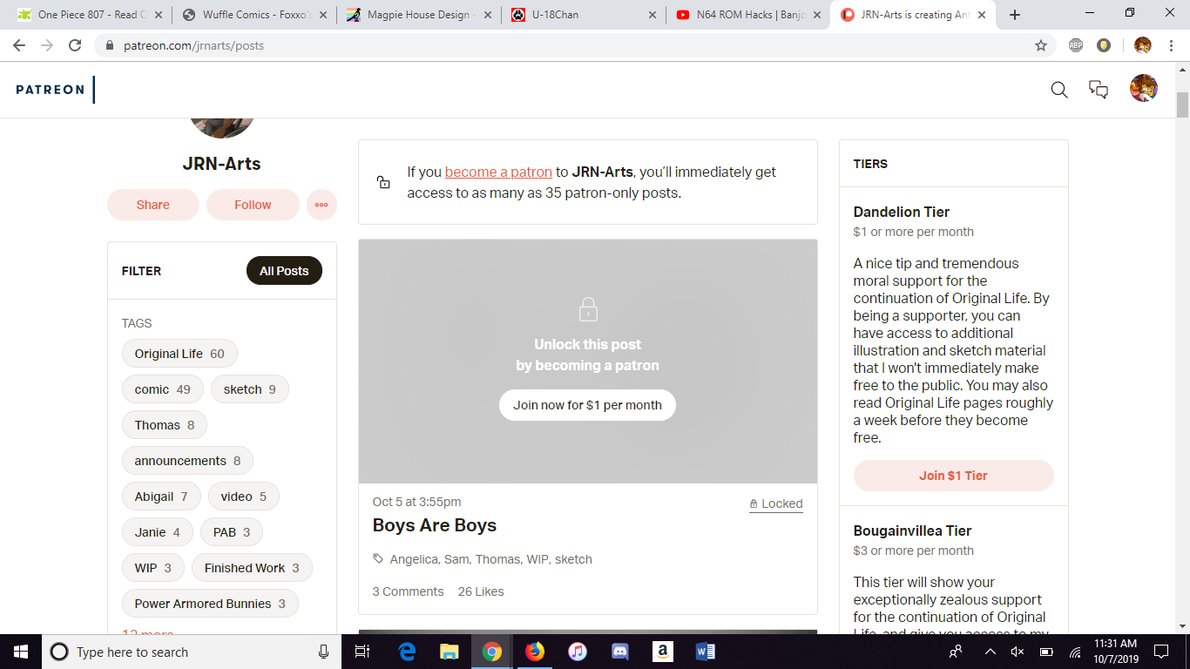Viewport: 1190px width, 669px height.
Task: Click the user profile avatar in Patreon header
Action: 1143,89
